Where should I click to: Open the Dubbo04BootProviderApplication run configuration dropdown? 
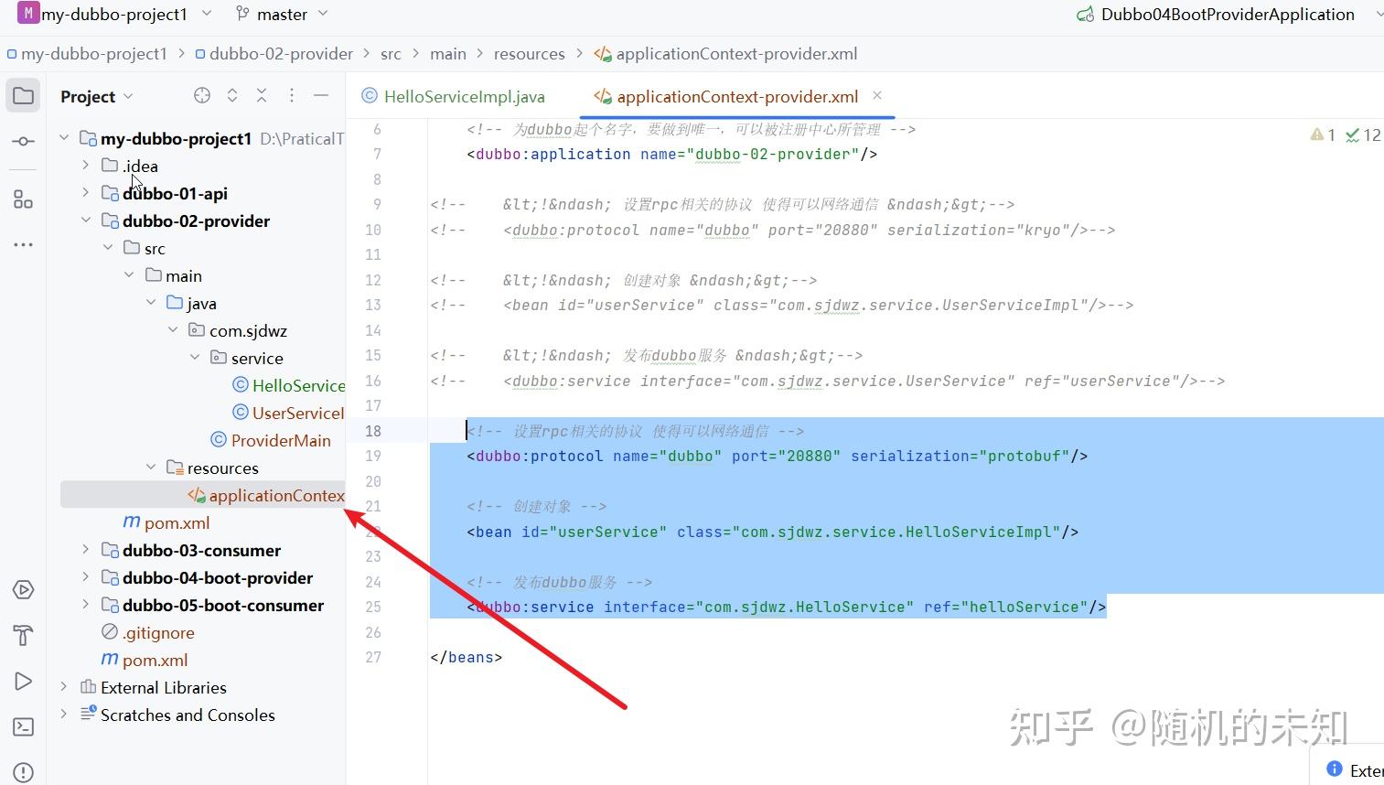1227,14
